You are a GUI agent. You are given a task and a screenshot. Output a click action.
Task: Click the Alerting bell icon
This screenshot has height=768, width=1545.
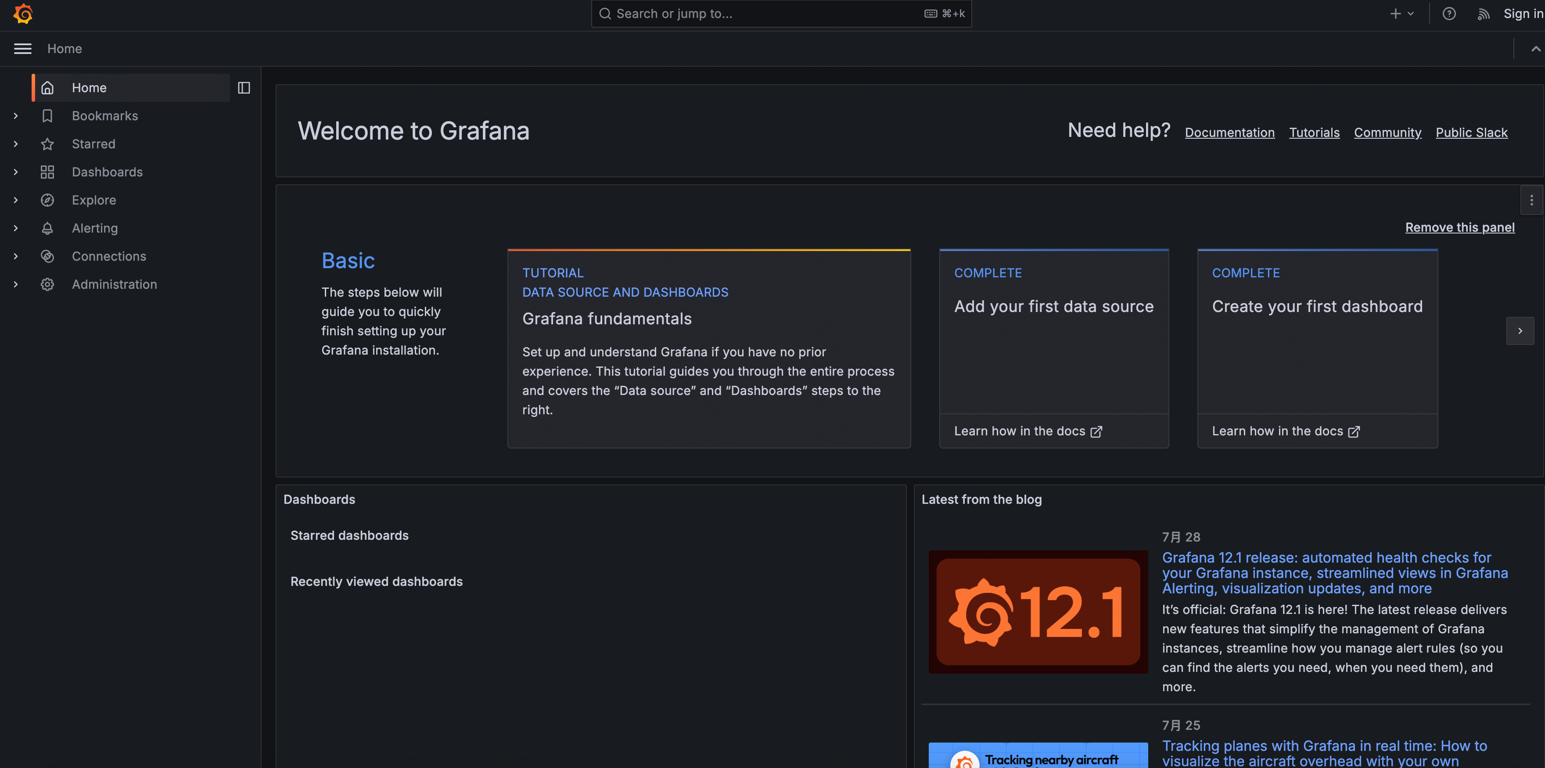(x=47, y=228)
